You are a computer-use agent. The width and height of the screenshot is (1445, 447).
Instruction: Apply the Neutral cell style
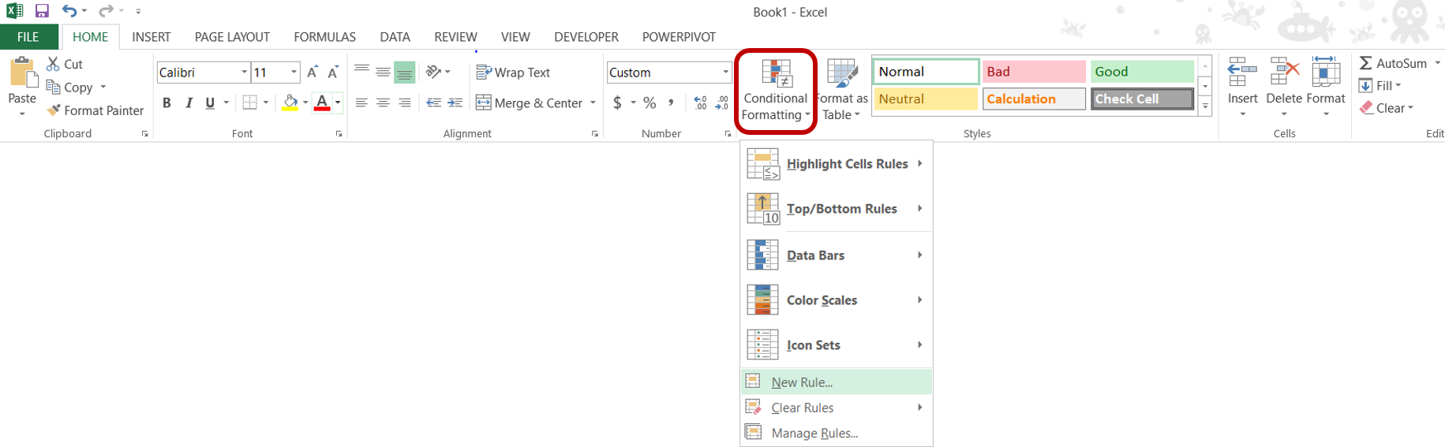pos(926,99)
